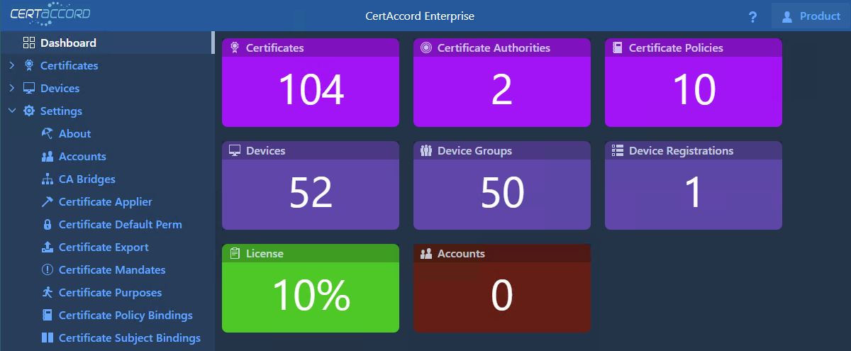Viewport: 851px width, 351px height.
Task: Open the Certificate Policies tile showing 10
Action: click(x=694, y=82)
